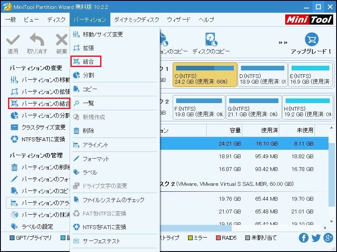The width and height of the screenshot is (337, 252).
Task: Click the Discard (破棄) X icon
Action: (62, 40)
